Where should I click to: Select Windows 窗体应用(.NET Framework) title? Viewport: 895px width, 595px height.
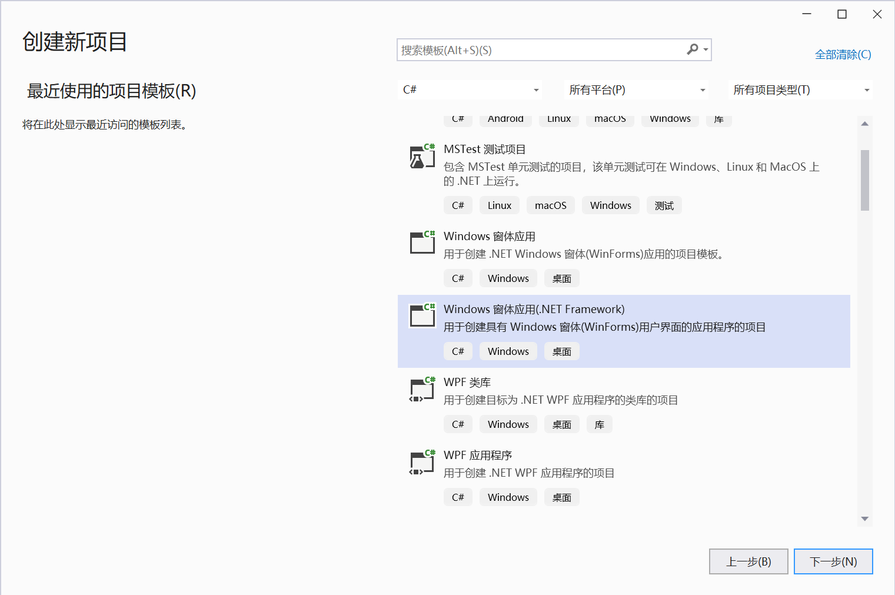[534, 310]
